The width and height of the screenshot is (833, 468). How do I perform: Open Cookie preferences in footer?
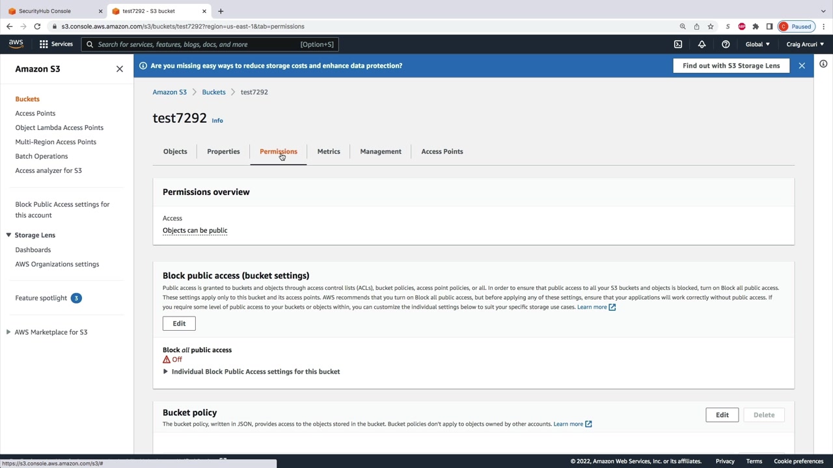click(x=799, y=461)
